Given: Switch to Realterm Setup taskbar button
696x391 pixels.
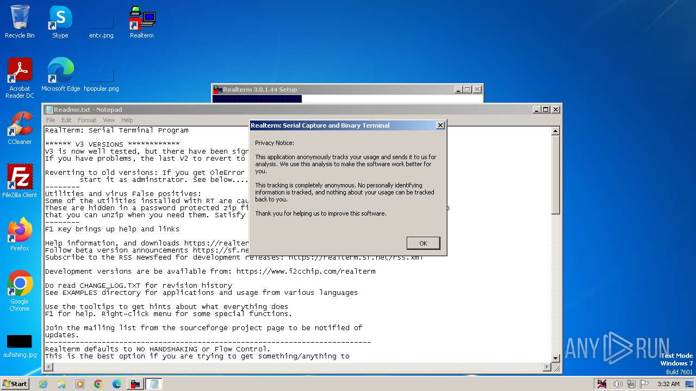Looking at the screenshot, I should tap(135, 384).
